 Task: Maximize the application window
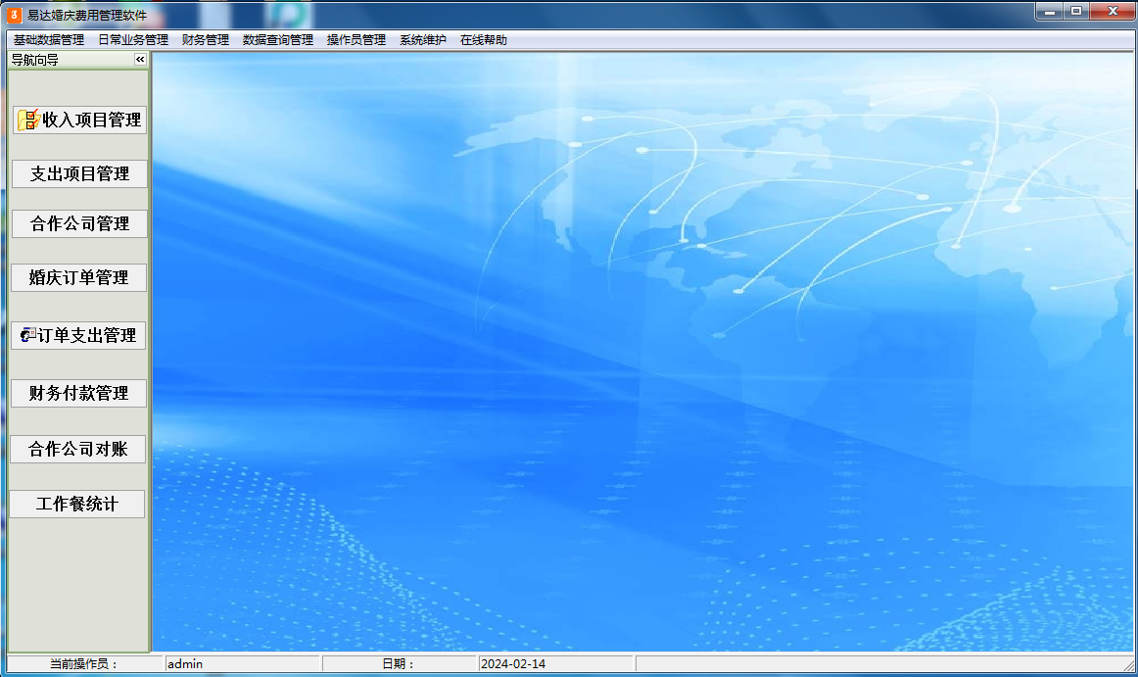[1076, 12]
